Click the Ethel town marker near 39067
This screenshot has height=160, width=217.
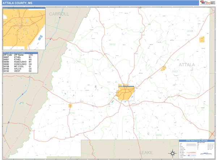coord(163,68)
